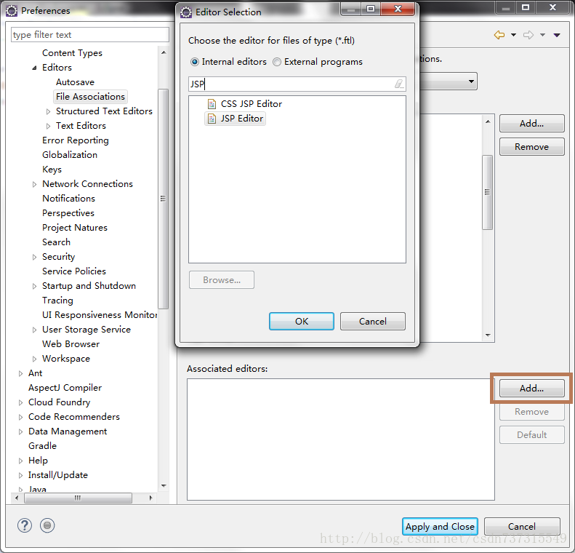Expand the Text Editors node
575x553 pixels.
click(49, 126)
